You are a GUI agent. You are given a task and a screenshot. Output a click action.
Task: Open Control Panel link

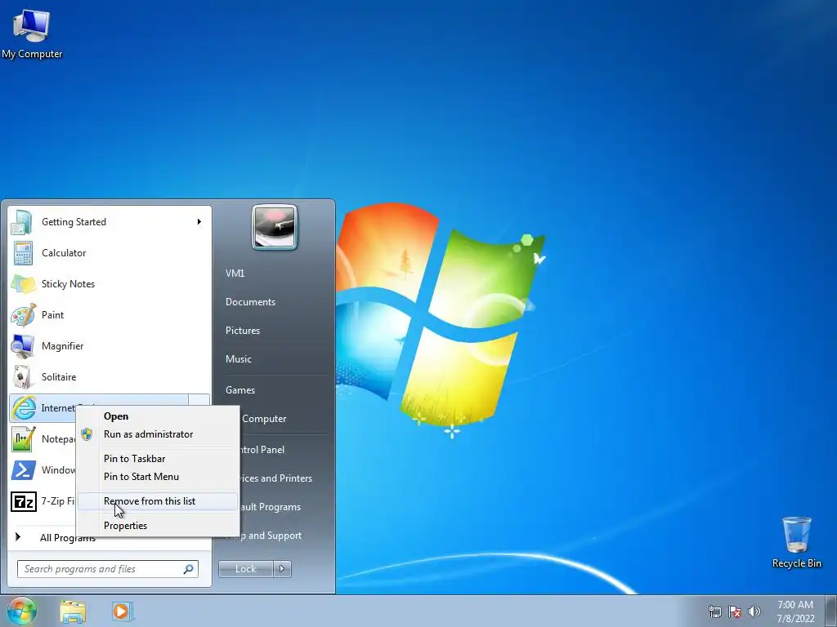coord(262,450)
